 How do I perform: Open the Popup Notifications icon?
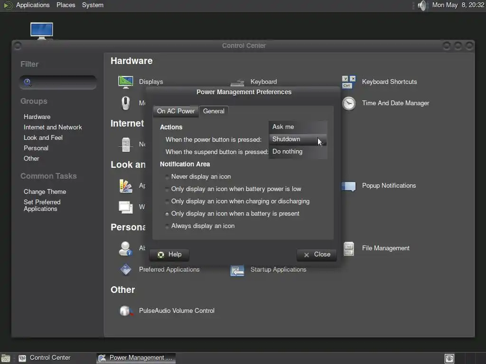(349, 186)
